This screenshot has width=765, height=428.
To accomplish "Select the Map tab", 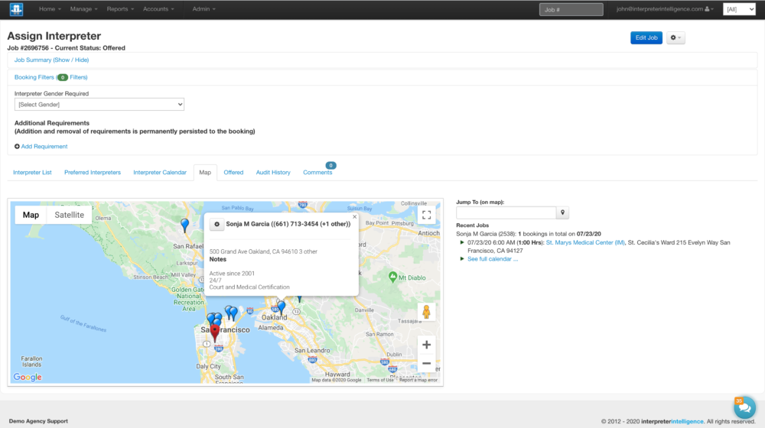I will pos(205,173).
